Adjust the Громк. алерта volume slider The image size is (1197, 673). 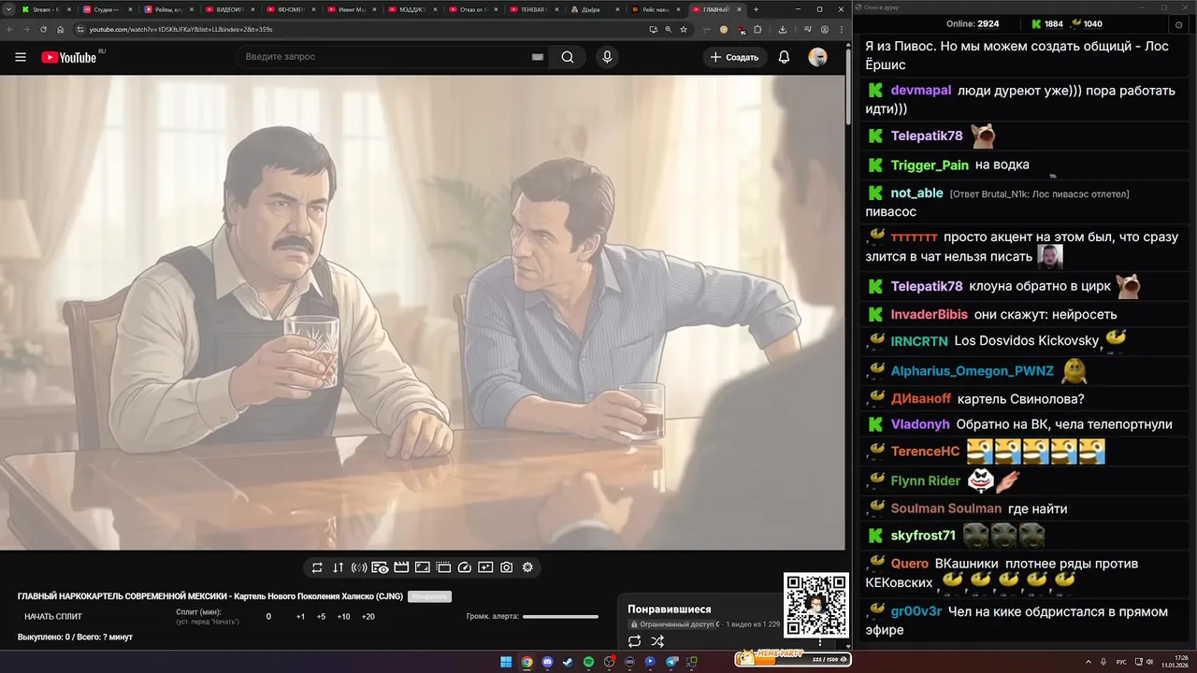click(x=560, y=617)
